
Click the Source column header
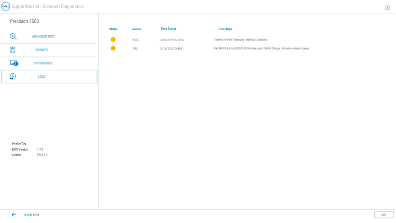[x=137, y=29]
